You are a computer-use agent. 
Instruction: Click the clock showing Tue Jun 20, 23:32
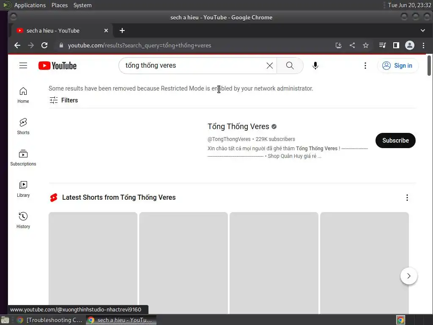coord(409,5)
